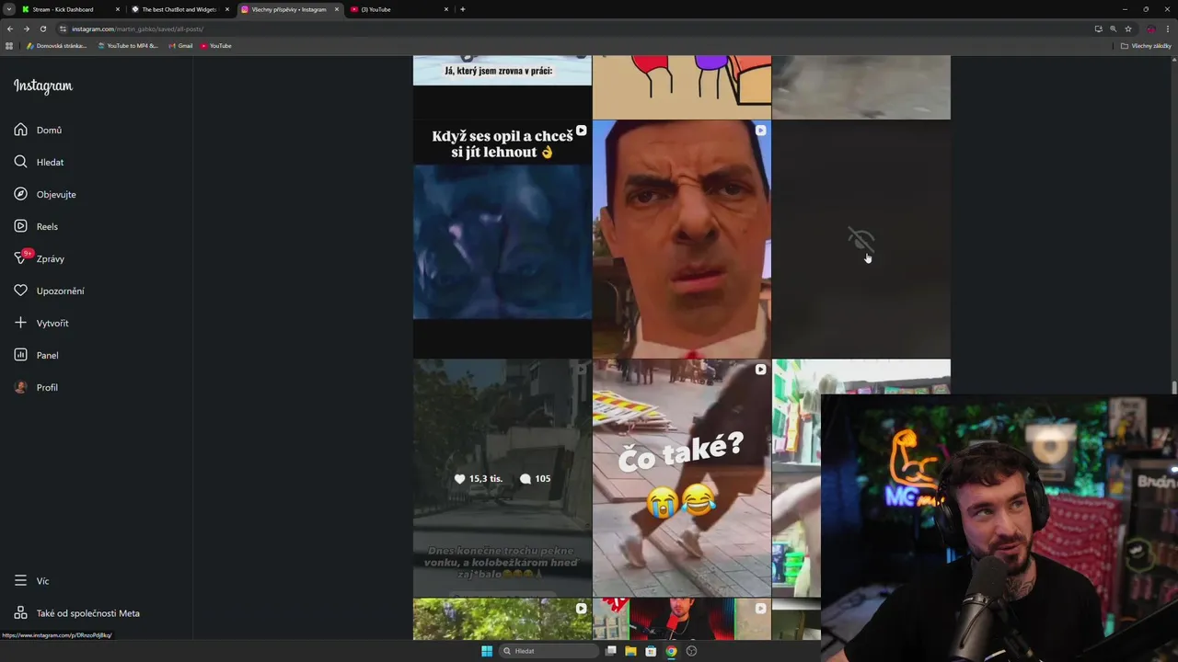Open the Chrome profile avatar
The image size is (1178, 662).
(x=1150, y=29)
